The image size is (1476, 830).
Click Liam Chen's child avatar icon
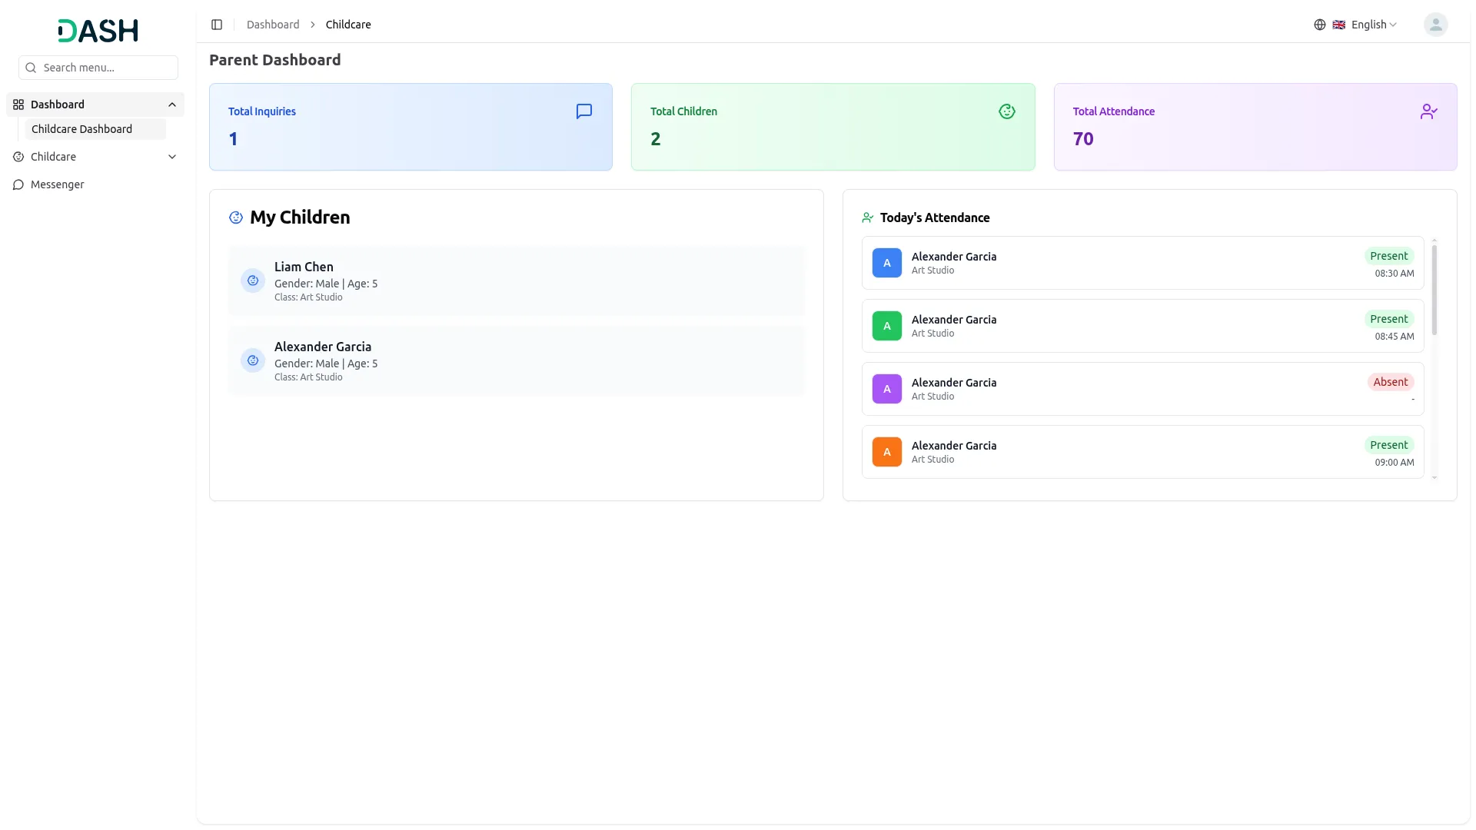tap(253, 281)
